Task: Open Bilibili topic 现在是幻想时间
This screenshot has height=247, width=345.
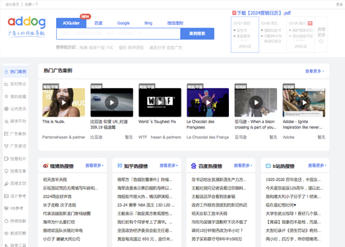Action: 281,205
